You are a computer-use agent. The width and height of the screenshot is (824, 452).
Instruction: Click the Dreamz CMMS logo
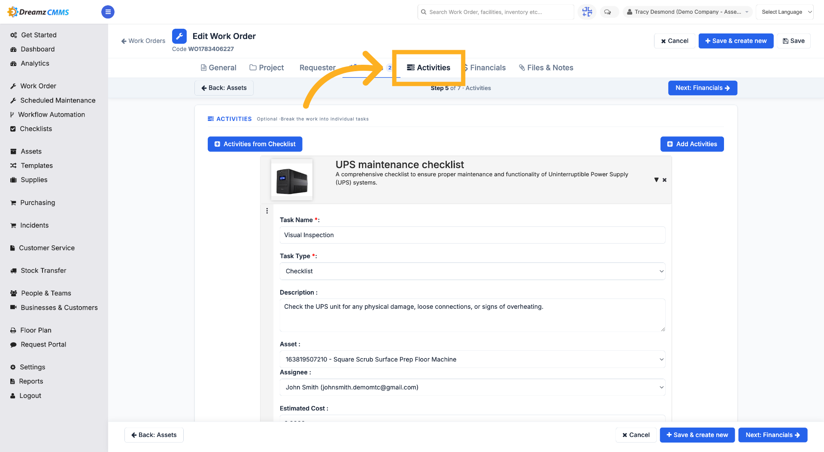[38, 12]
